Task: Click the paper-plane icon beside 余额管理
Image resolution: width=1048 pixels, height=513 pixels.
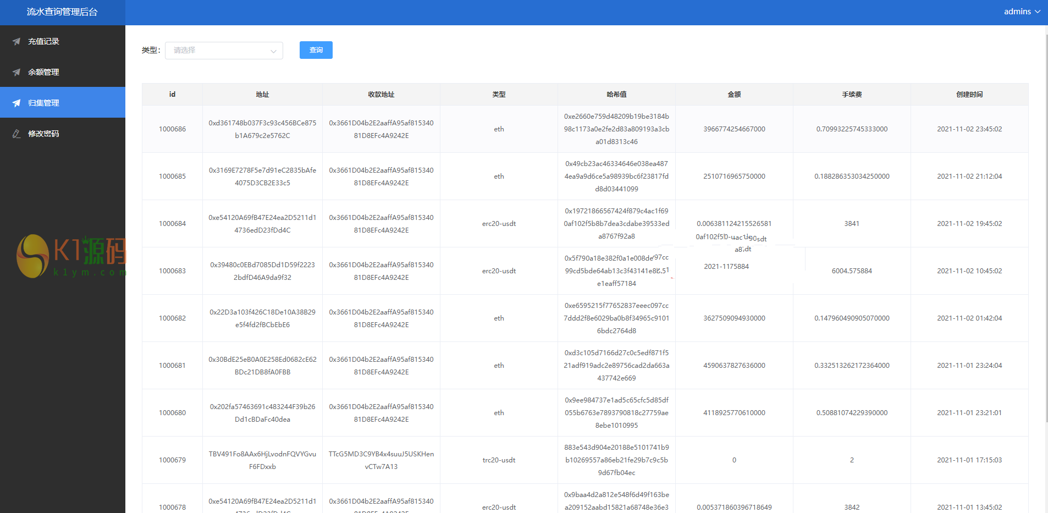Action: coord(16,72)
